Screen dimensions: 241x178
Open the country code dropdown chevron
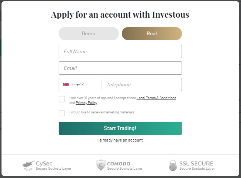[73, 84]
